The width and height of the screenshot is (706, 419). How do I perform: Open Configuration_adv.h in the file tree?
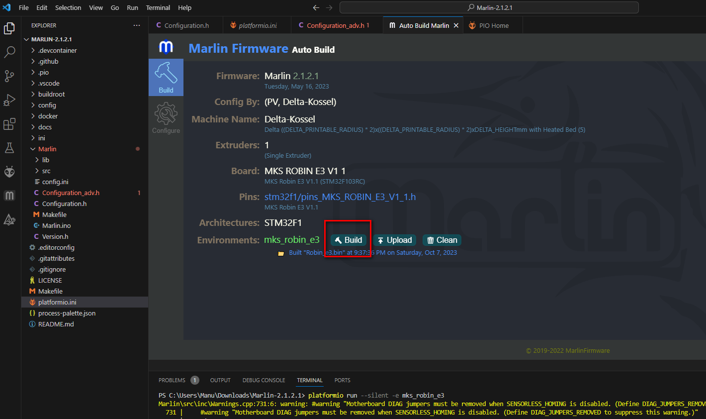(x=71, y=193)
